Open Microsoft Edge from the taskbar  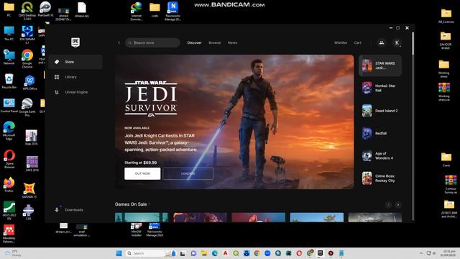coord(215,253)
